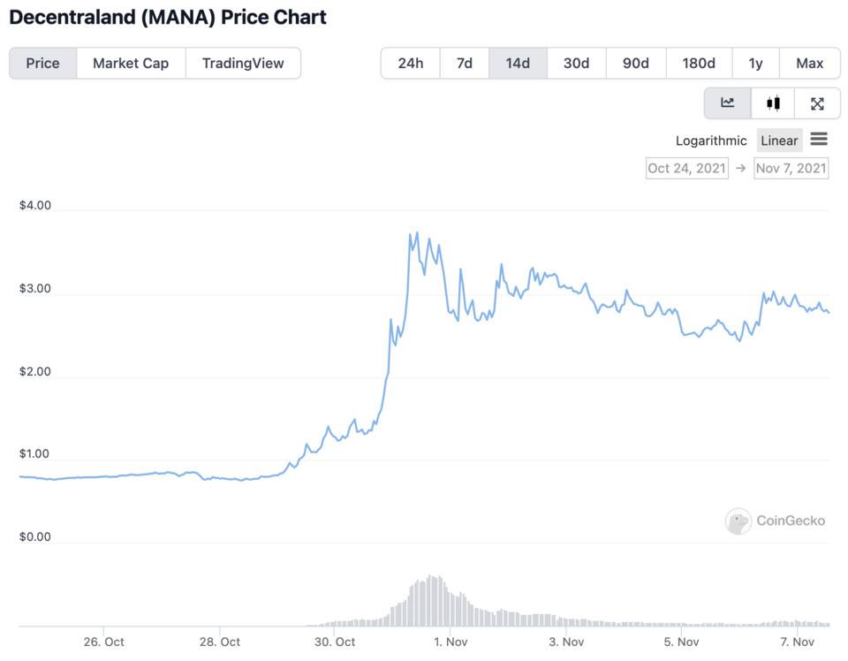This screenshot has width=848, height=661.
Task: Open the TradingView tab
Action: tap(243, 64)
